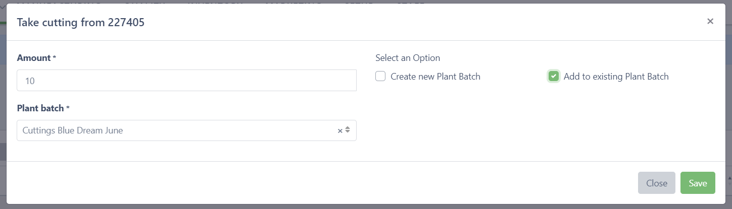The image size is (732, 209).
Task: Click the required asterisk beside Amount
Action: coord(54,58)
